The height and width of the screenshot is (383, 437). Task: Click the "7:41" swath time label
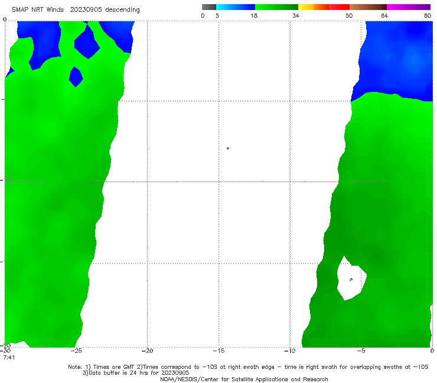tap(9, 357)
